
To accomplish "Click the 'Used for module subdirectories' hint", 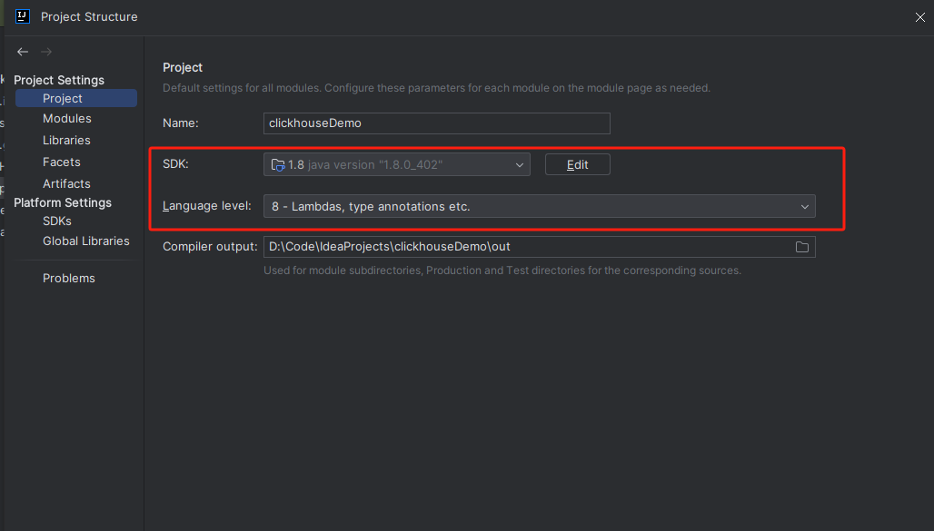I will click(502, 270).
